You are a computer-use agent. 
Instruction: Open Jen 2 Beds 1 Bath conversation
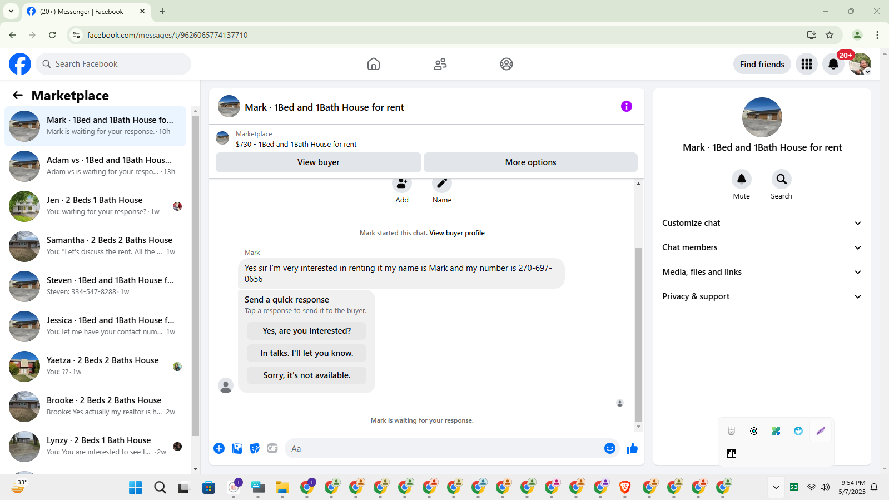point(96,206)
